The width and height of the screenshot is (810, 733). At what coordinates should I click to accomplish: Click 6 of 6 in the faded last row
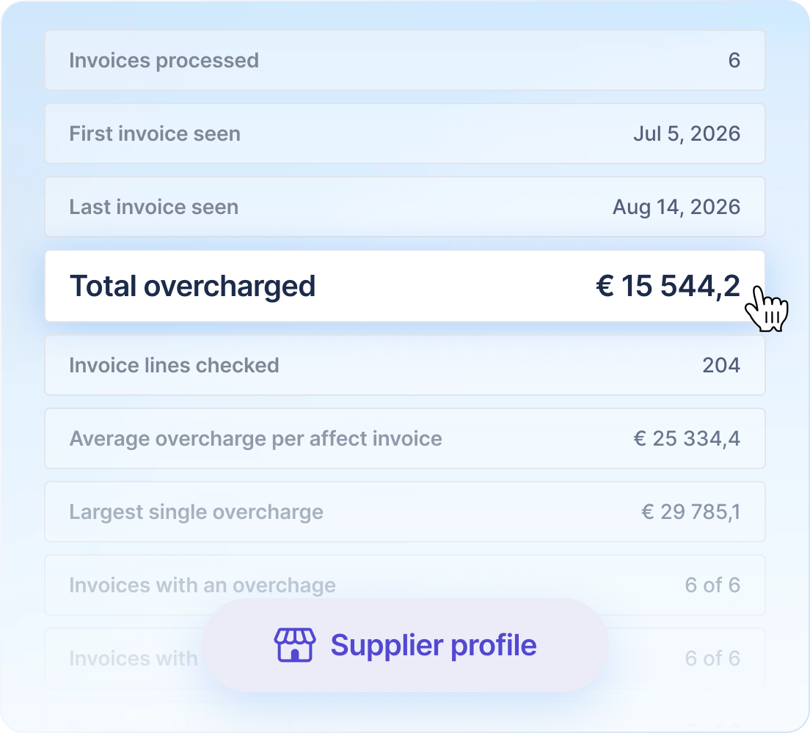click(712, 659)
